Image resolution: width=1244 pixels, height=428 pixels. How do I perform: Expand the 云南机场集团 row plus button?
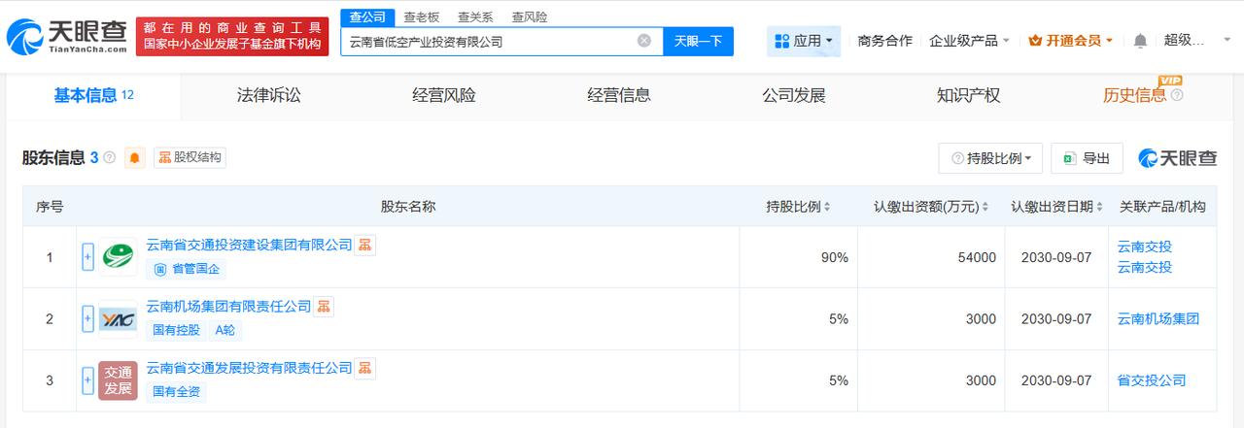tap(87, 318)
